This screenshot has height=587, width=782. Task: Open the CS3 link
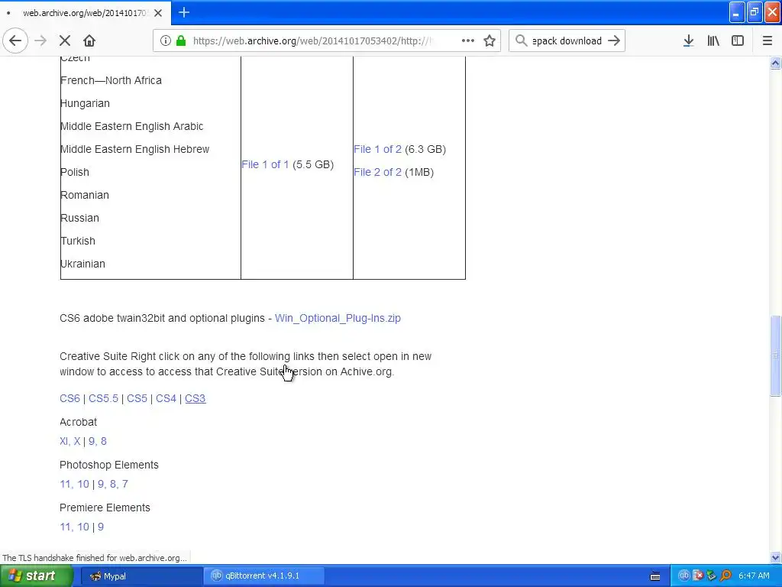coord(195,398)
